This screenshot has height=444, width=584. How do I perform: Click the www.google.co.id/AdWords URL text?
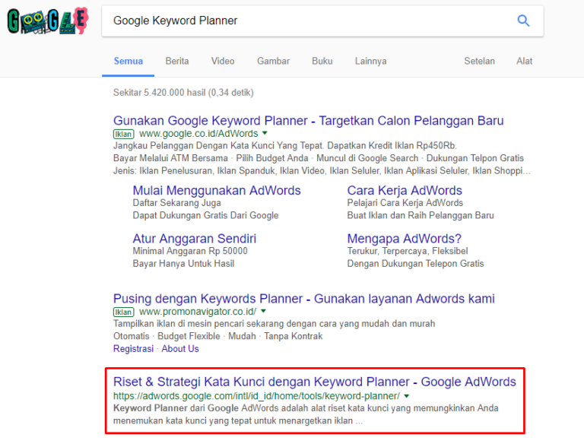coord(198,134)
